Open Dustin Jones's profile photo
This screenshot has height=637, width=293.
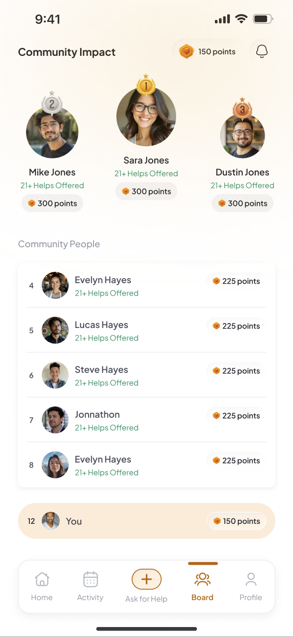click(242, 136)
